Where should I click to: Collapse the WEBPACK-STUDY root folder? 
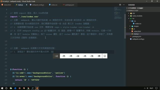127,10
